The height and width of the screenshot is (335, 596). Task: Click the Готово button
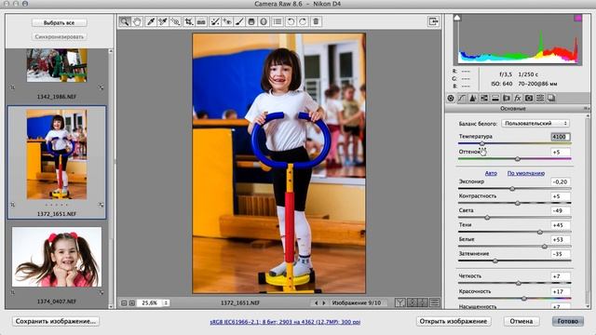click(x=567, y=321)
